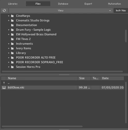Expand Drum Fury - Sample Logic folder
The width and height of the screenshot is (128, 130).
[9, 30]
